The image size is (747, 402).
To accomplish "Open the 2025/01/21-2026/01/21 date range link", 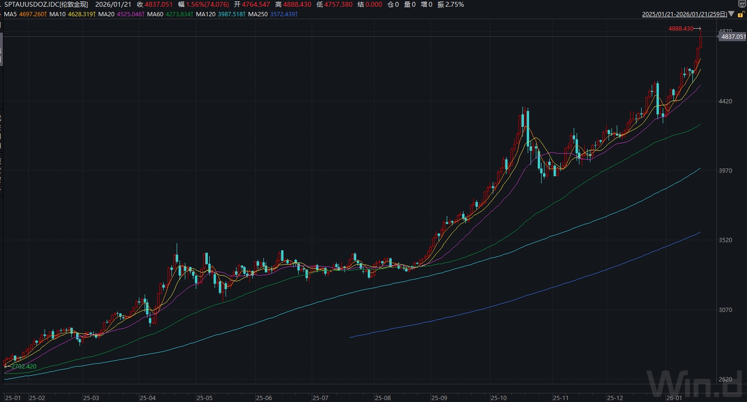I will (x=685, y=14).
